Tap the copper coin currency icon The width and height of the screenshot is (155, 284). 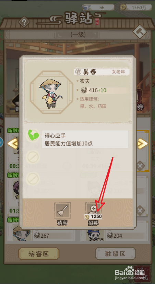[122, 8]
